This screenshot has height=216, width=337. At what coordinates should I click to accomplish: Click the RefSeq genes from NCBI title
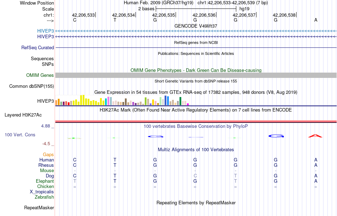tap(196, 42)
